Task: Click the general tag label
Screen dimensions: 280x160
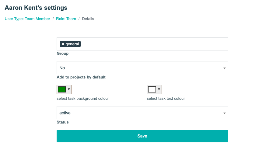Action: (x=72, y=44)
